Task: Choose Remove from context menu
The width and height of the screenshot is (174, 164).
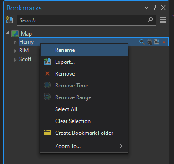Action: click(84, 74)
